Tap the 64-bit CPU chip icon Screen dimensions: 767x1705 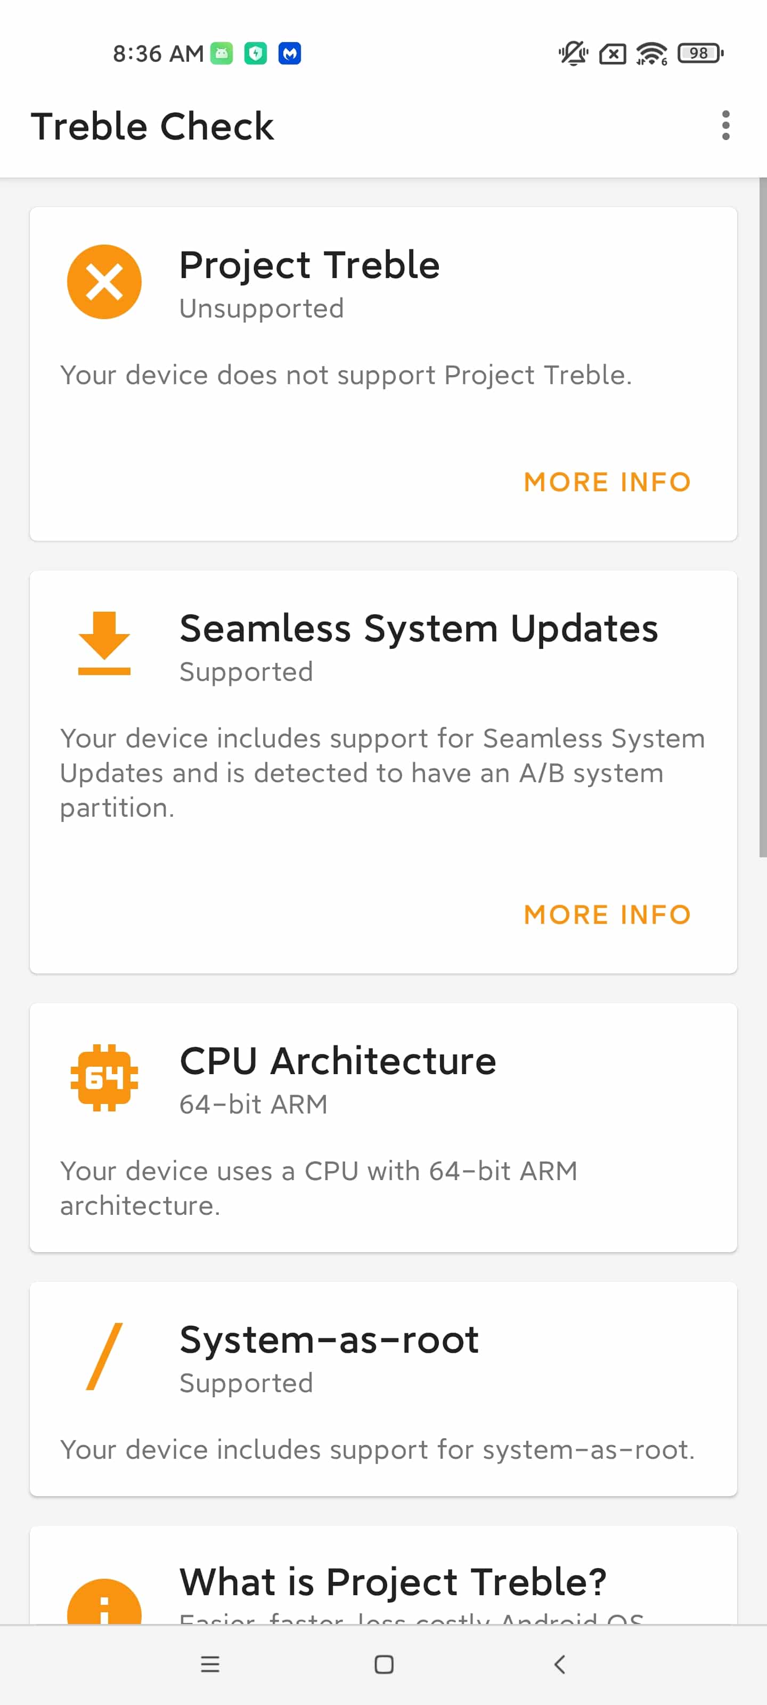click(104, 1077)
